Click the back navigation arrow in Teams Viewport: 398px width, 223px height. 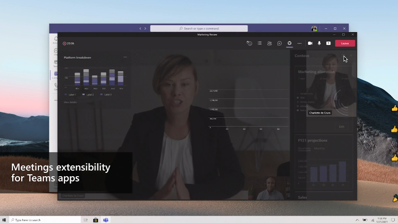pyautogui.click(x=141, y=28)
